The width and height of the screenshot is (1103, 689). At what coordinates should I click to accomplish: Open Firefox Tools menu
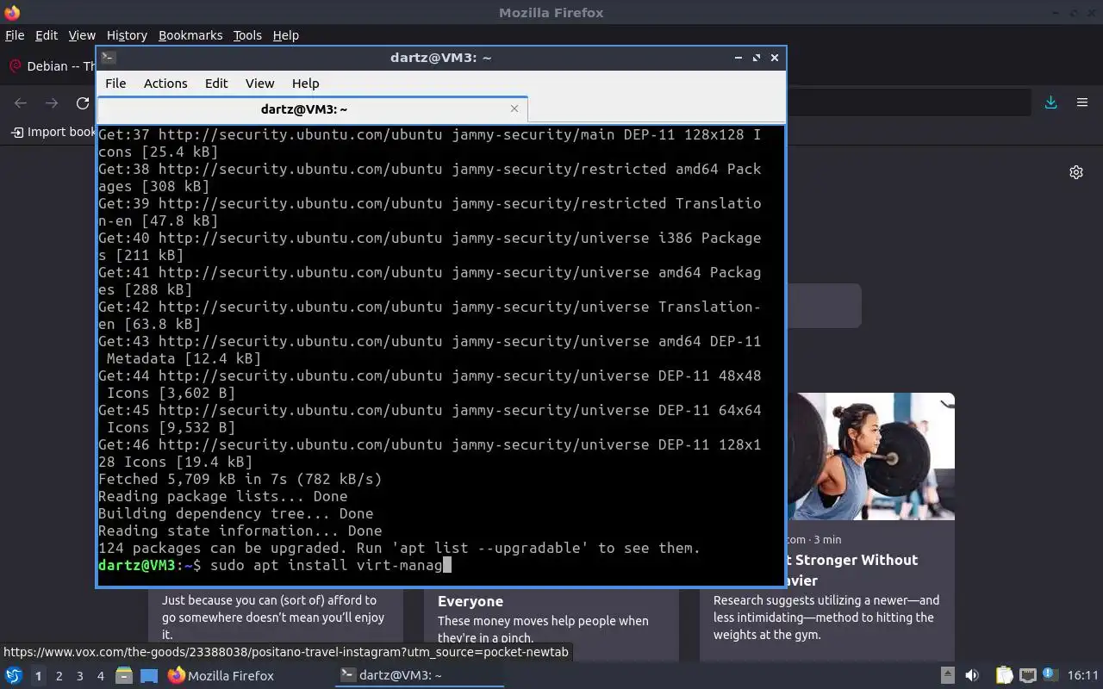(x=247, y=35)
